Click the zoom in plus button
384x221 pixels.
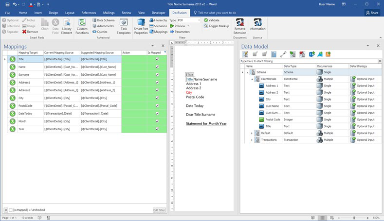367,218
